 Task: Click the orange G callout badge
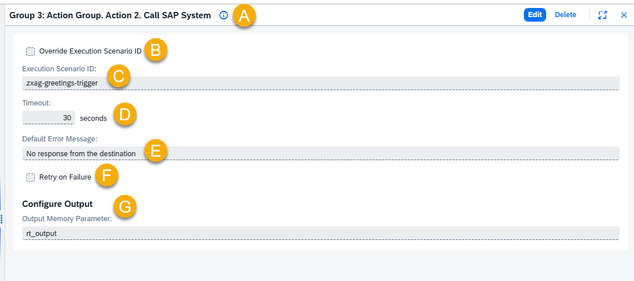[x=125, y=207]
